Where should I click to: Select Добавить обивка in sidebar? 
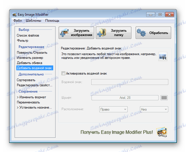pos(29,63)
